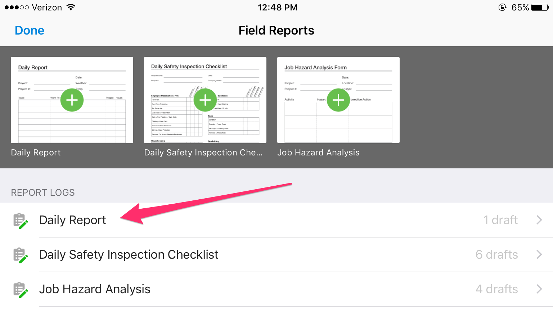
Task: Tap the Wi-Fi icon in status bar
Action: pyautogui.click(x=71, y=7)
